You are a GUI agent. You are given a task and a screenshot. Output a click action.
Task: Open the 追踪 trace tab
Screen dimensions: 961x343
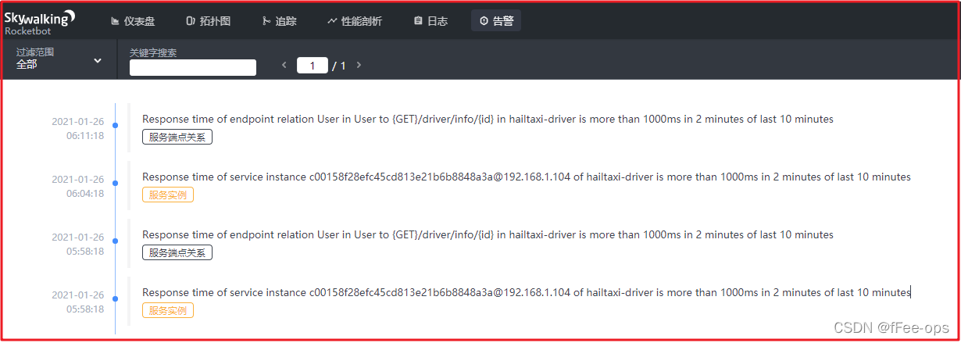[x=279, y=21]
